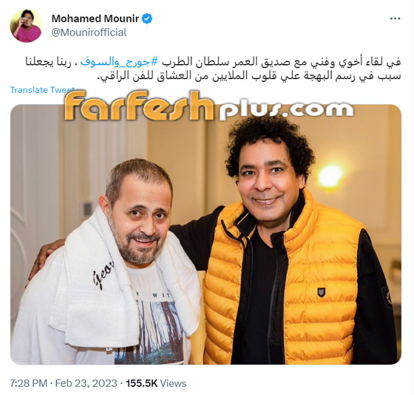Click the FarFesh plus.com watermark logo
Image resolution: width=414 pixels, height=395 pixels.
[208, 106]
